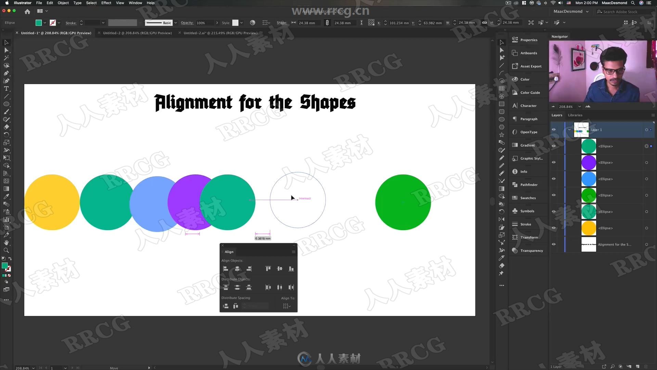
Task: Open the Window menu
Action: (136, 3)
